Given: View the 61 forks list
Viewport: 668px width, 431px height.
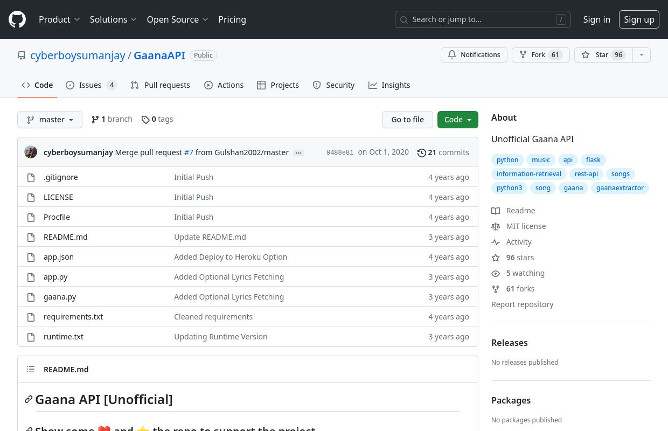Looking at the screenshot, I should coord(513,289).
